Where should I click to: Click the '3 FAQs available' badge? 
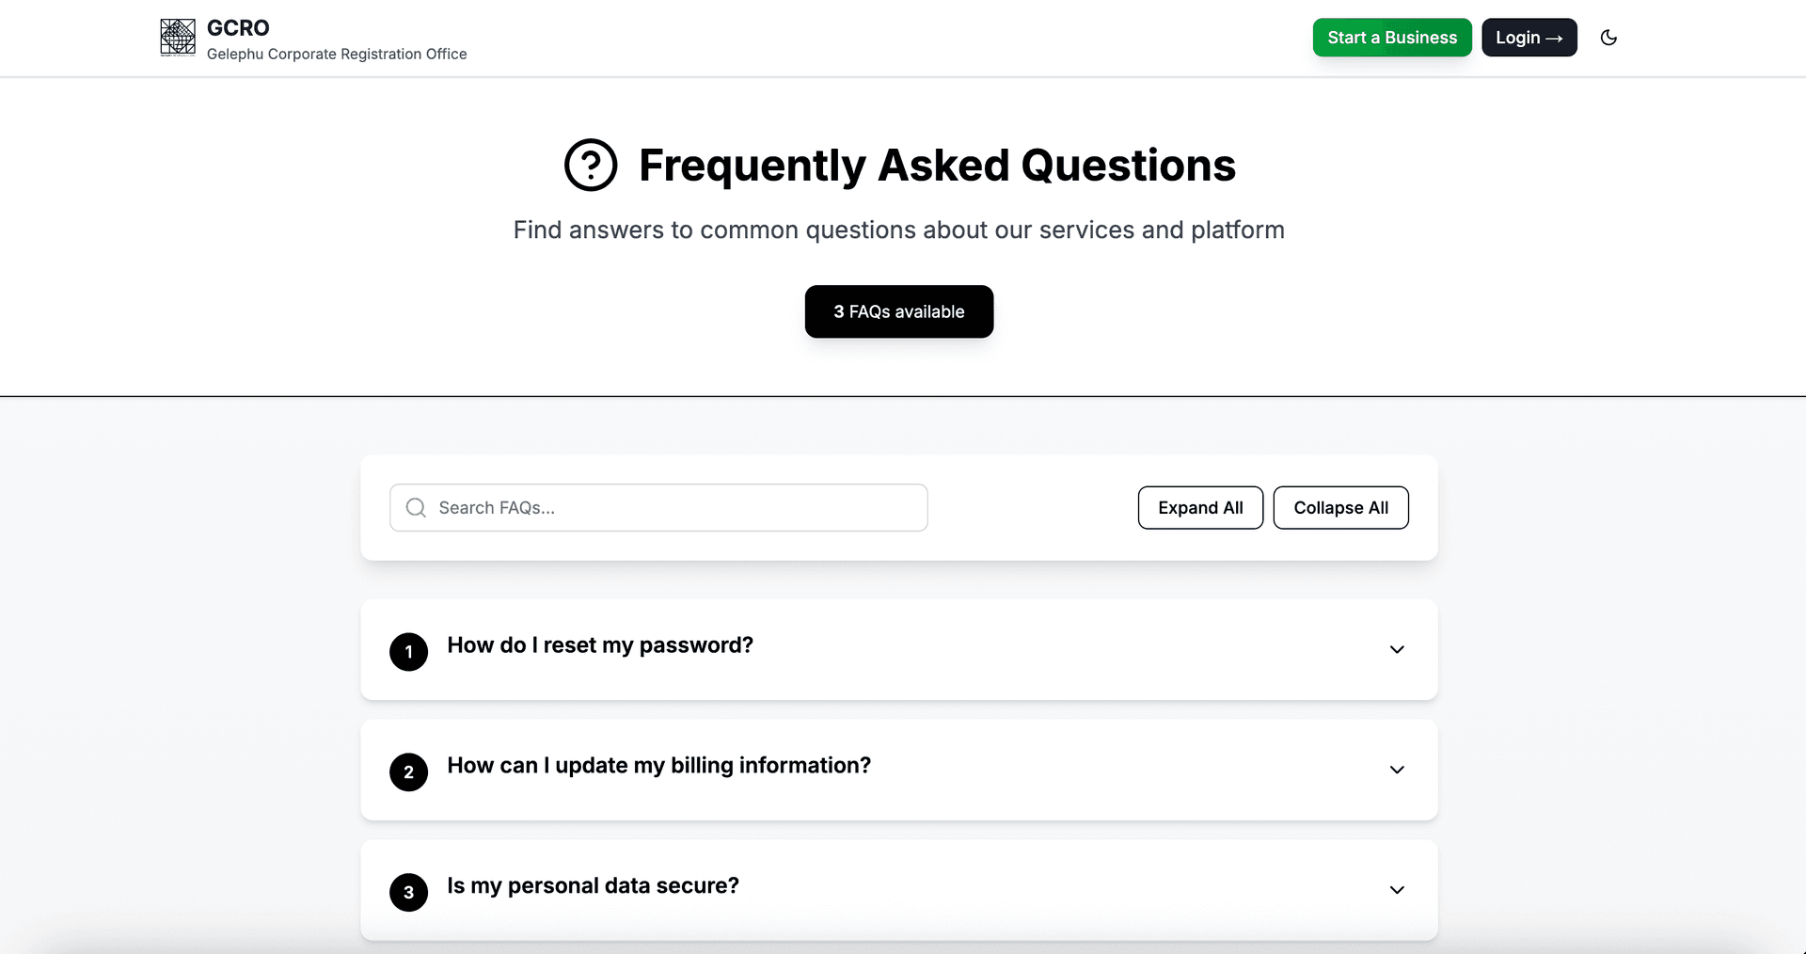coord(898,311)
